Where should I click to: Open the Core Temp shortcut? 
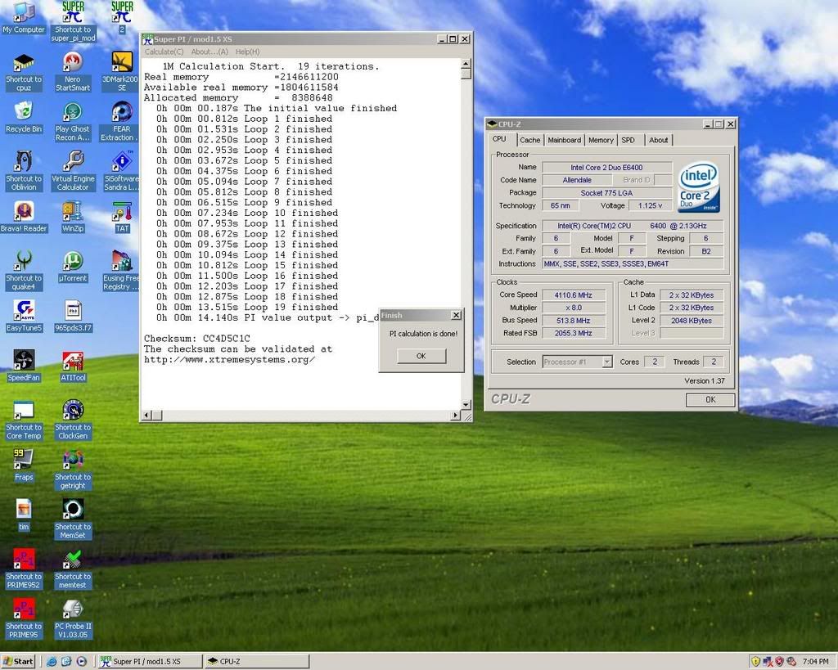24,411
